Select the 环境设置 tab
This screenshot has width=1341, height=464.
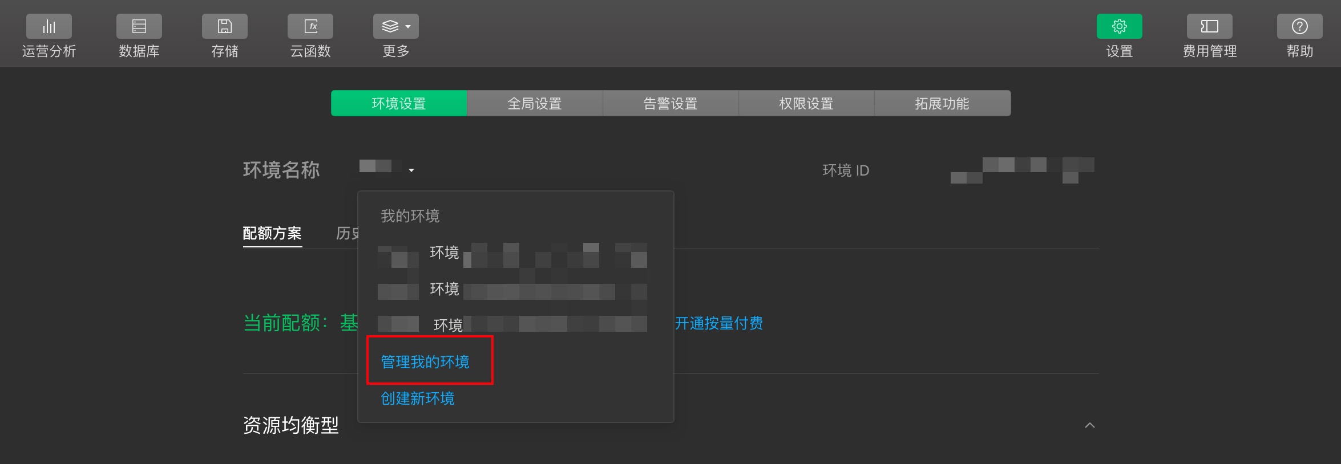tap(399, 103)
